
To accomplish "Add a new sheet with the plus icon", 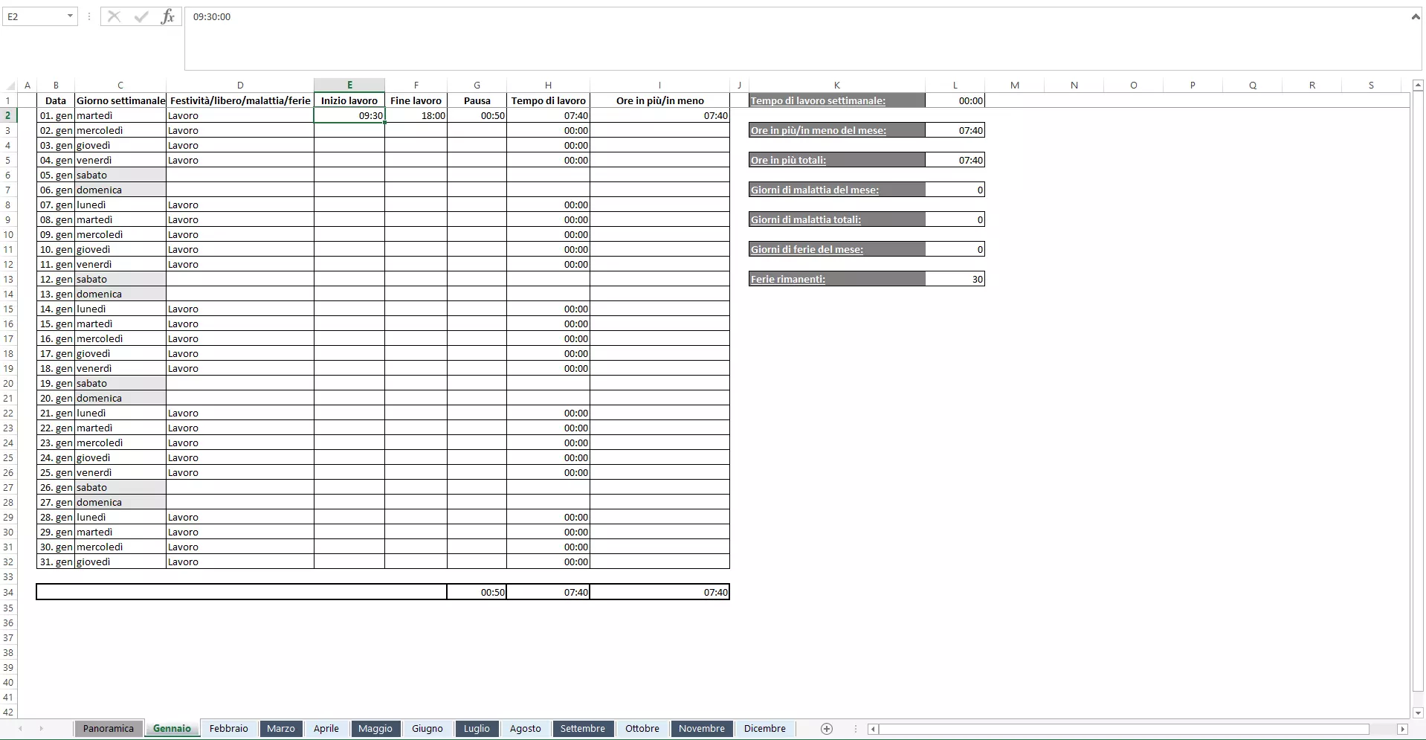I will click(826, 729).
